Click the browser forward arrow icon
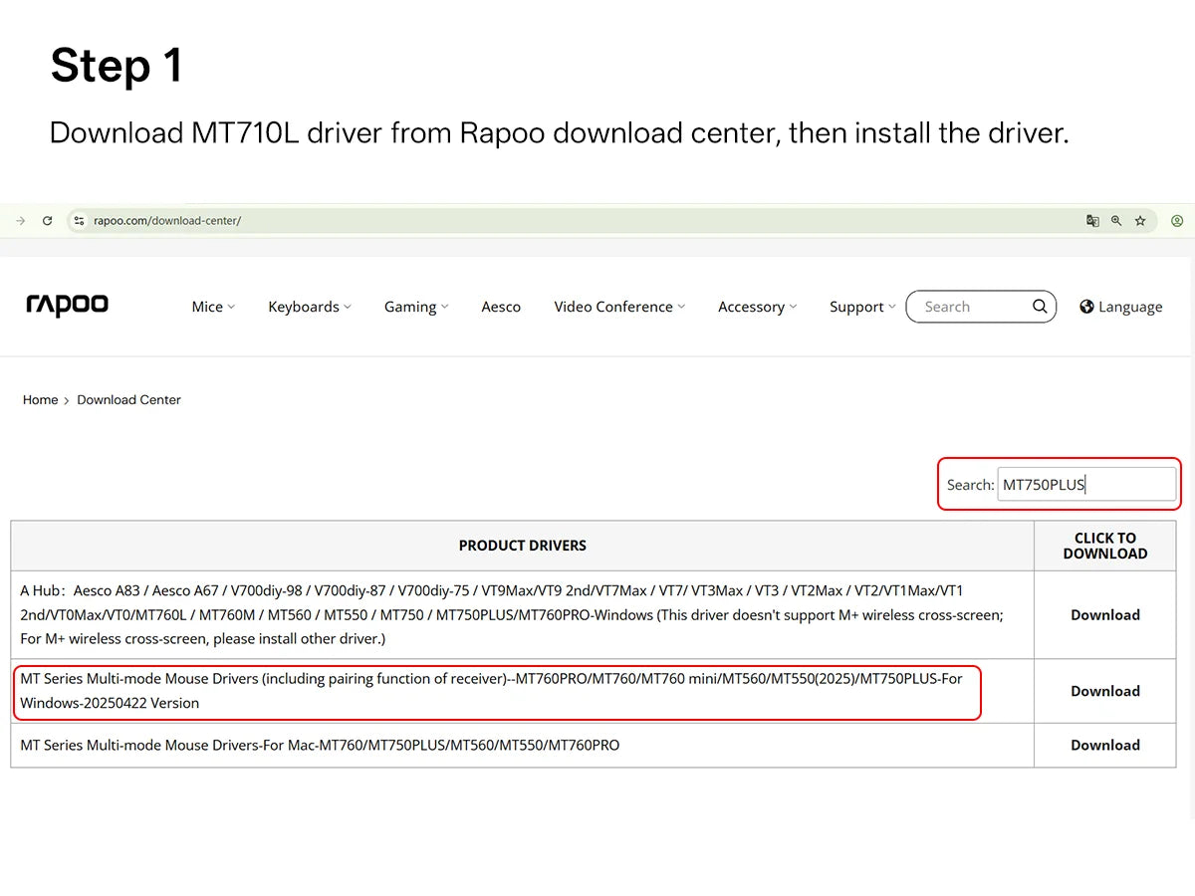Screen dimensions: 1195x896 [20, 221]
